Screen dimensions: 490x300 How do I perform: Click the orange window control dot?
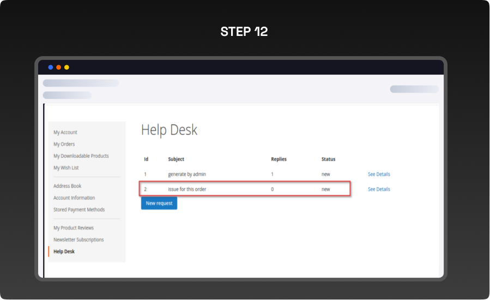pyautogui.click(x=59, y=68)
